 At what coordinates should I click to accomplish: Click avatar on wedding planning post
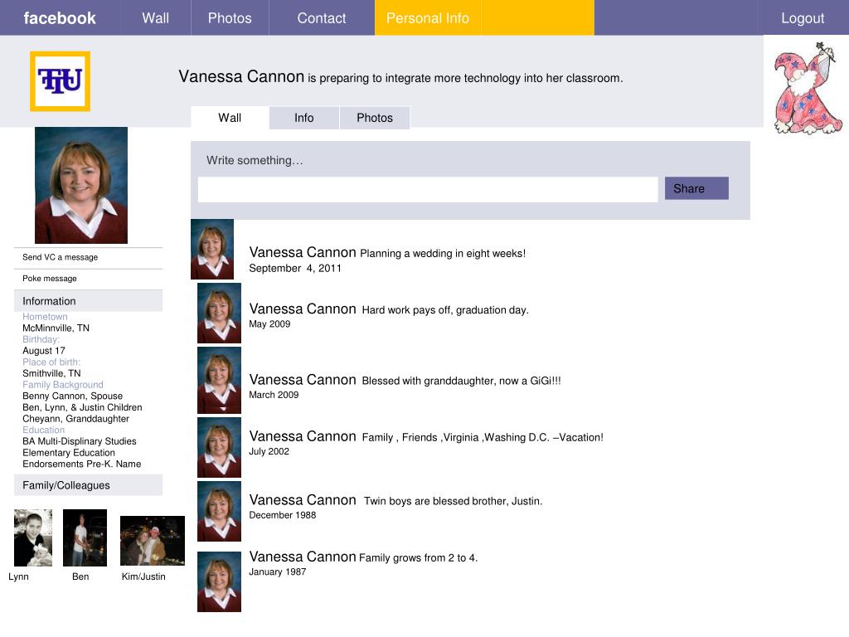212,249
